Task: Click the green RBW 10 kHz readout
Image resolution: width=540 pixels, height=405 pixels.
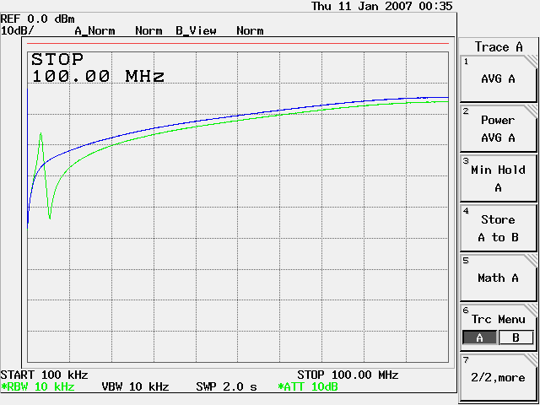Action: point(37,386)
